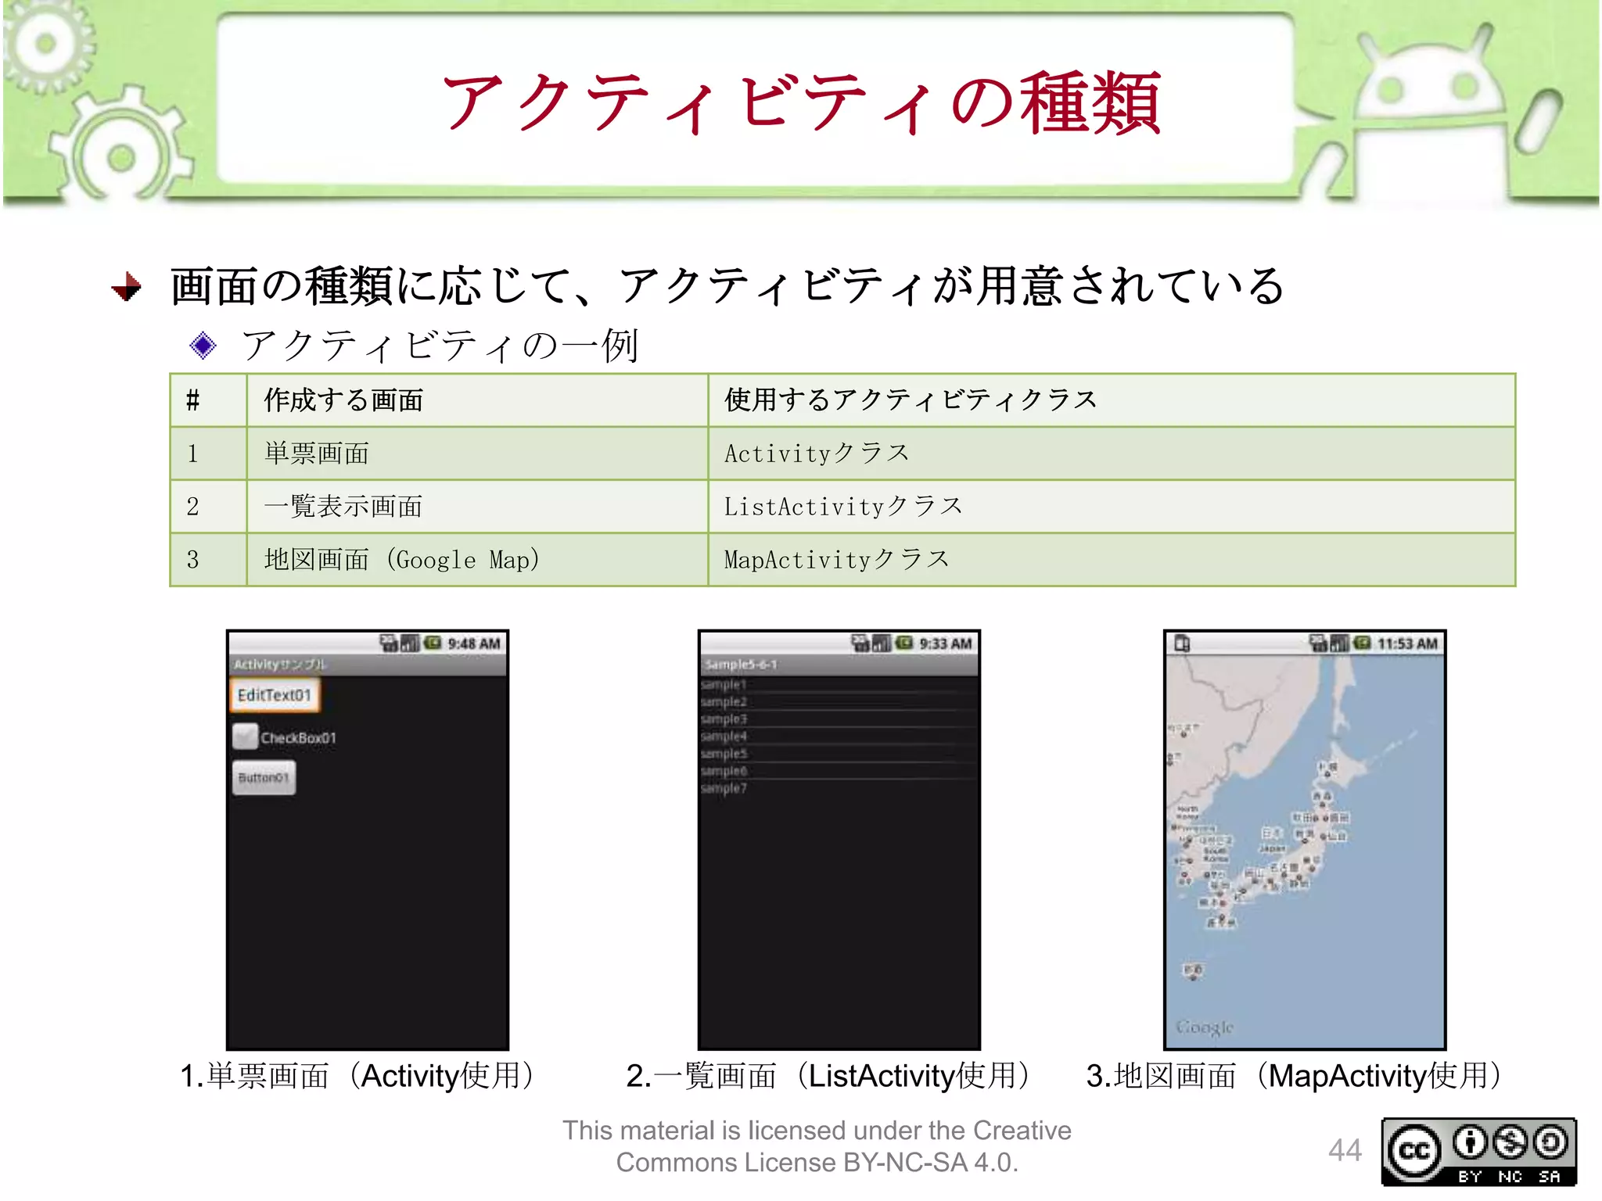Click the Activityクラス table cell
The width and height of the screenshot is (1602, 1201).
pyautogui.click(x=1112, y=454)
